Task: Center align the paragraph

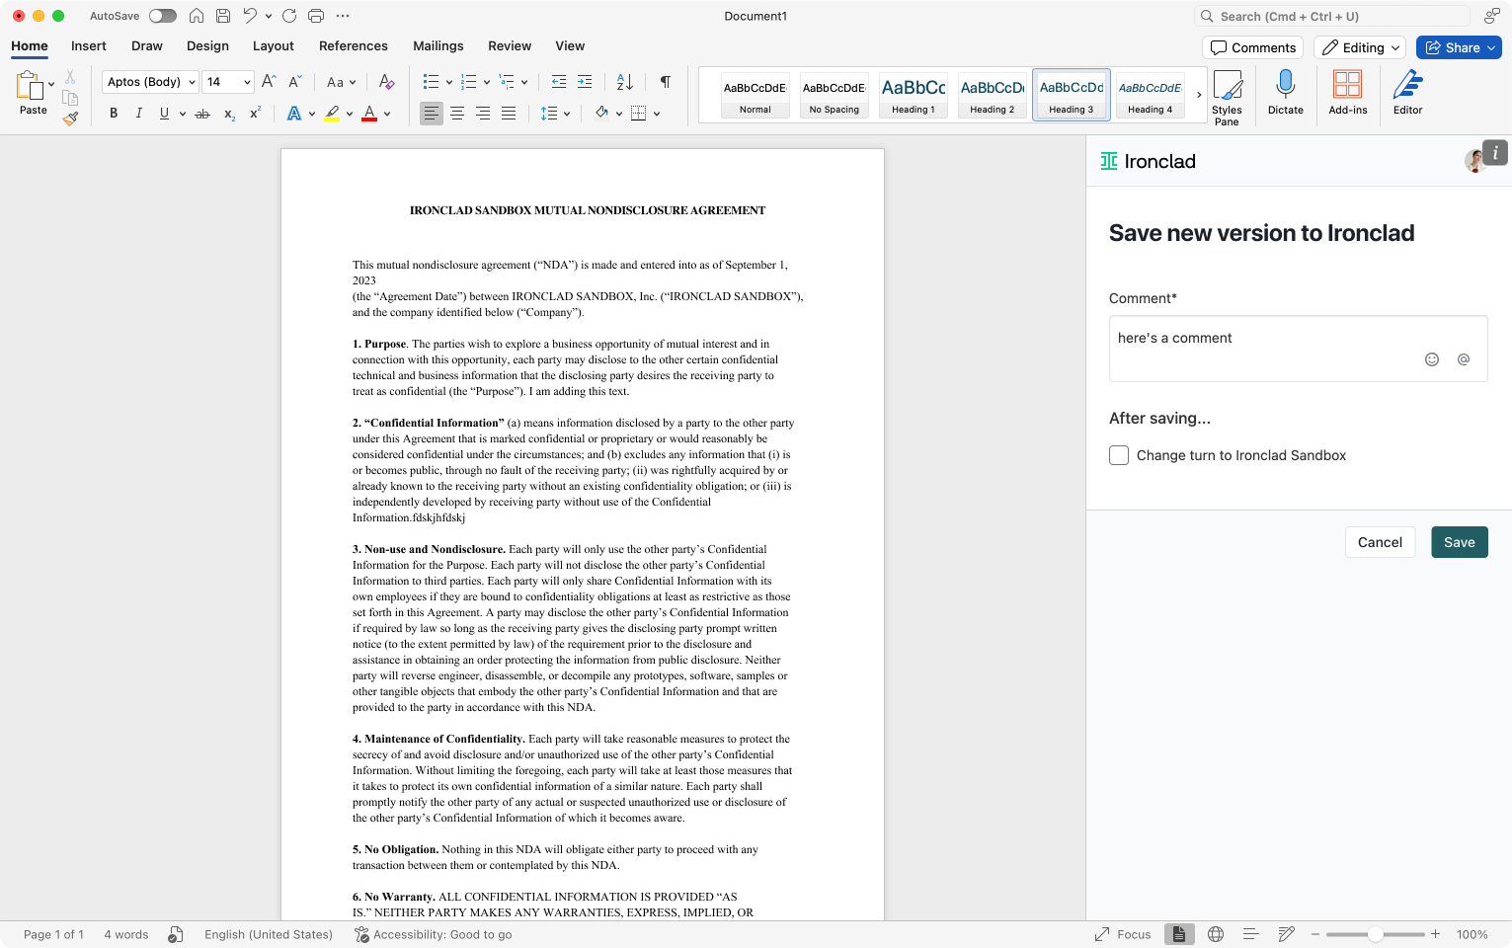Action: [x=457, y=114]
